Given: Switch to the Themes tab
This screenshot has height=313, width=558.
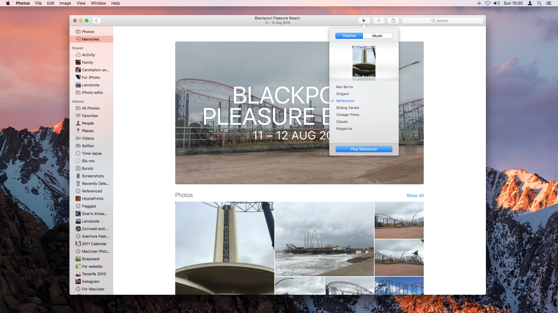Looking at the screenshot, I should [349, 36].
